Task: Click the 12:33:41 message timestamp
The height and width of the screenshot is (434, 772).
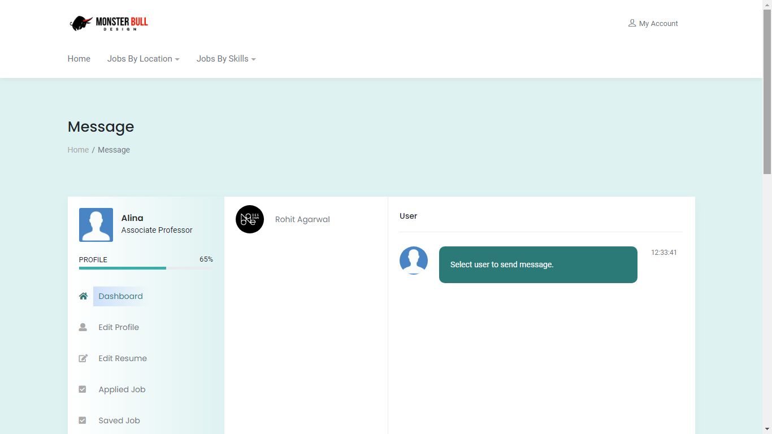Action: coord(664,253)
